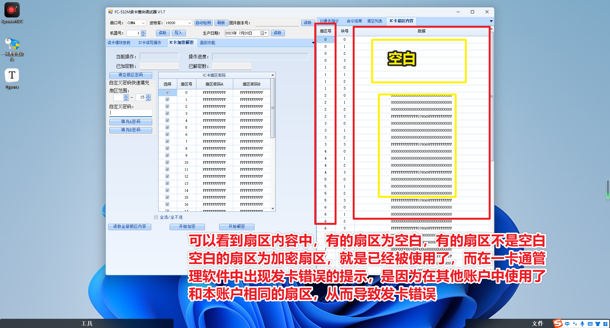The width and height of the screenshot is (610, 328).
Task: Open the Sogou soft keyboard icon
Action: pyautogui.click(x=590, y=324)
